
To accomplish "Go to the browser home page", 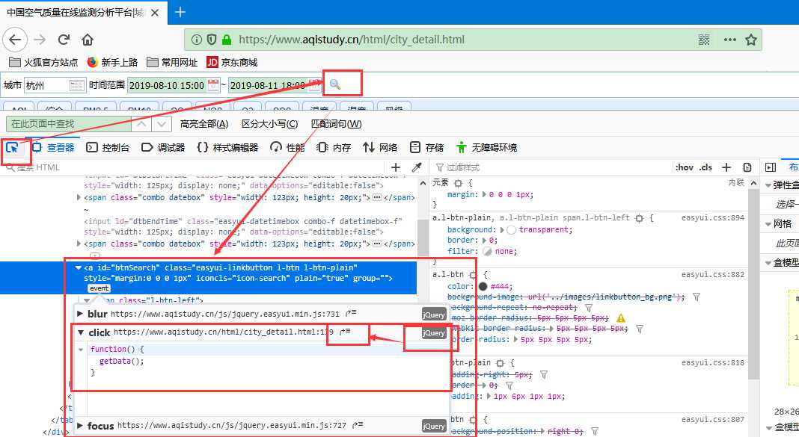I will (88, 40).
